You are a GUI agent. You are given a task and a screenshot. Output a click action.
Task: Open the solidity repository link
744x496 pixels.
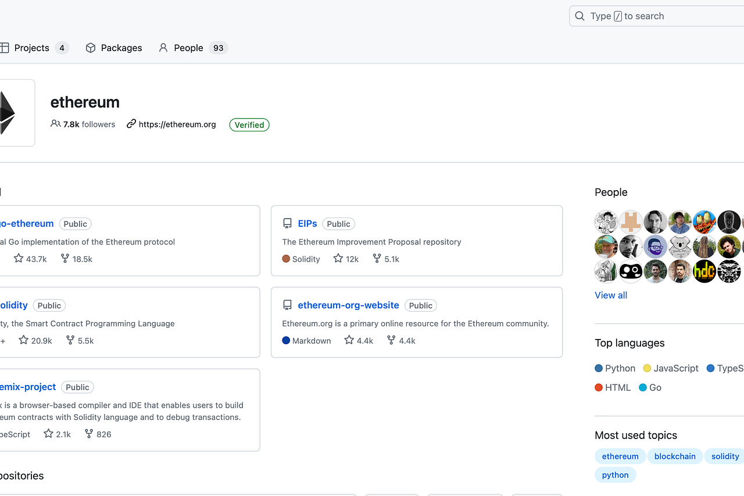14,305
